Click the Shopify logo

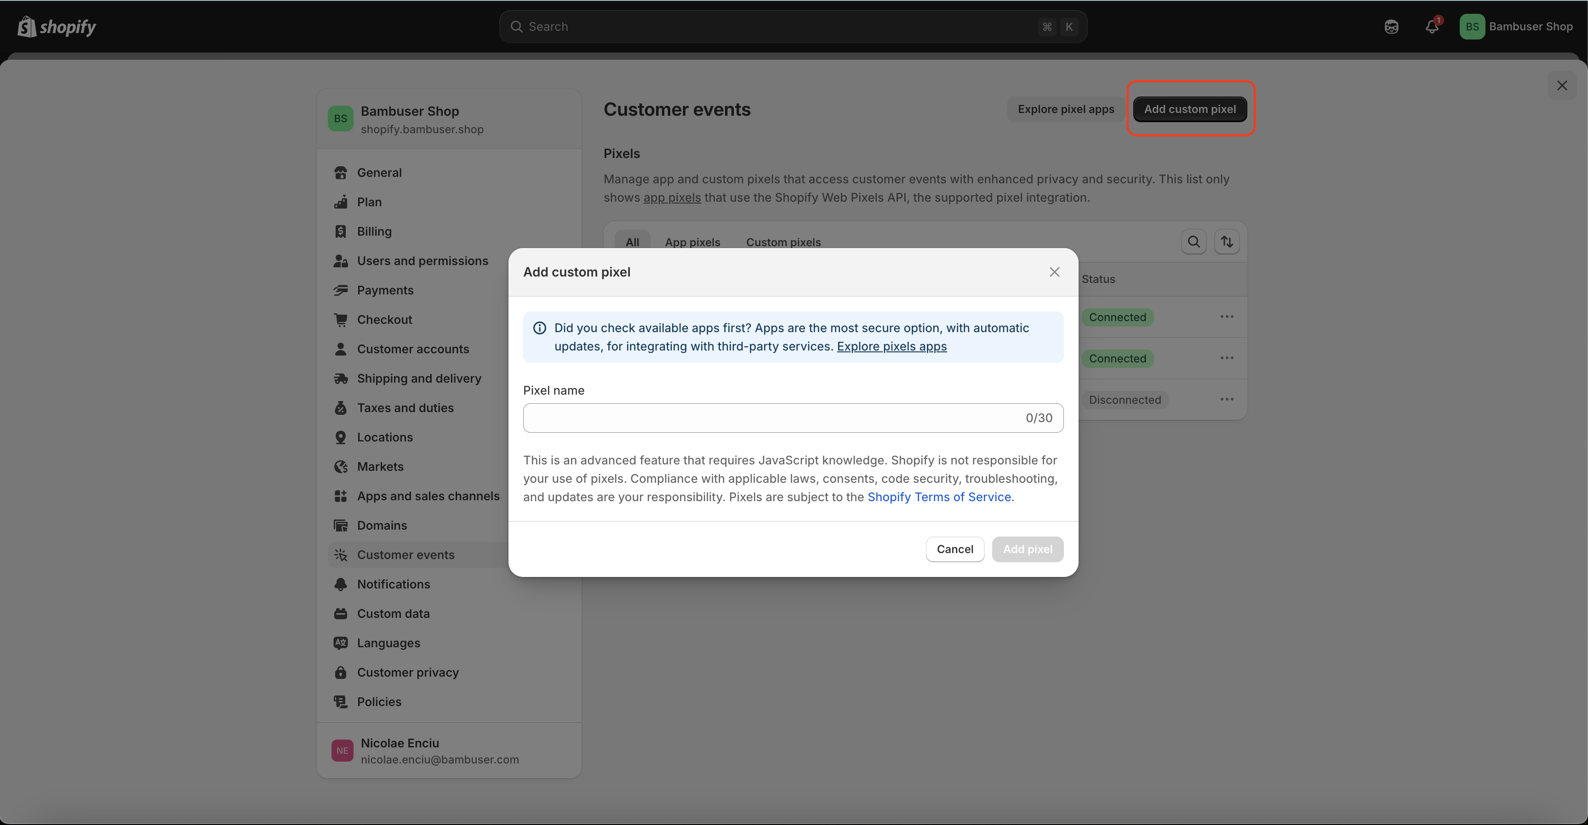click(x=57, y=27)
